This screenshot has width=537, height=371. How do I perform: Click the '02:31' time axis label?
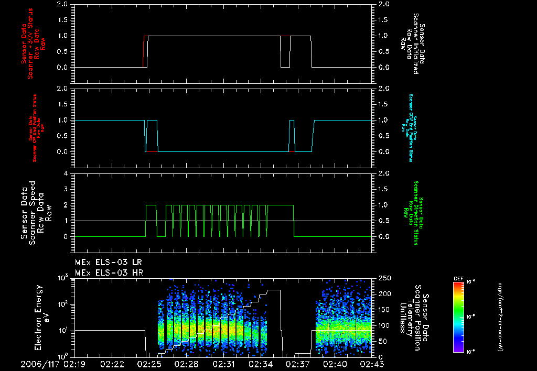coord(223,364)
